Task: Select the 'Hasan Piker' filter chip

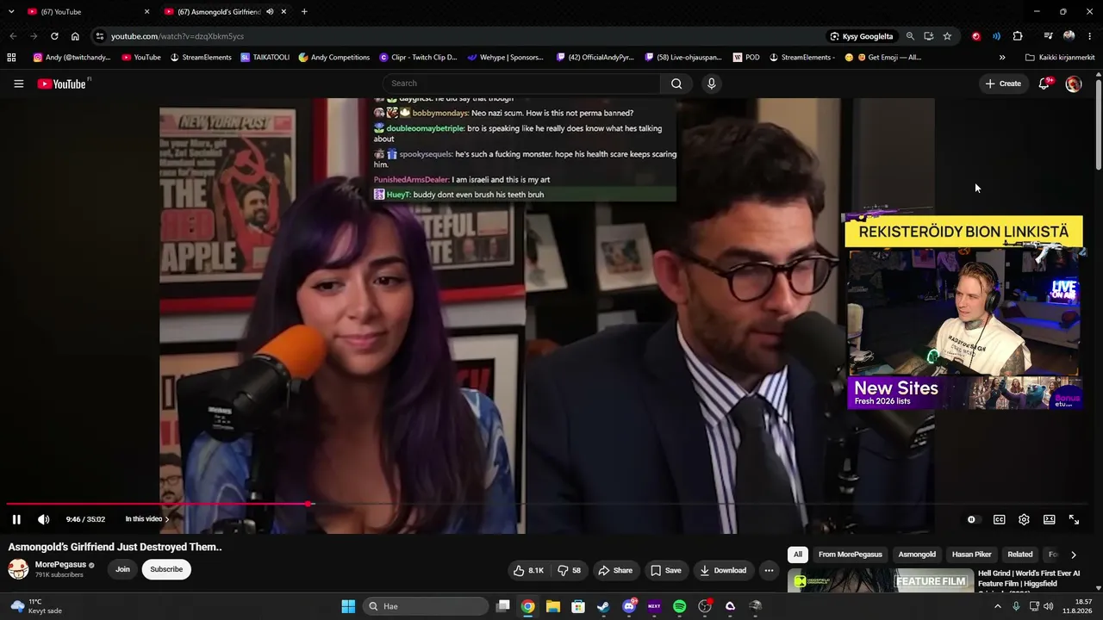Action: pyautogui.click(x=972, y=555)
